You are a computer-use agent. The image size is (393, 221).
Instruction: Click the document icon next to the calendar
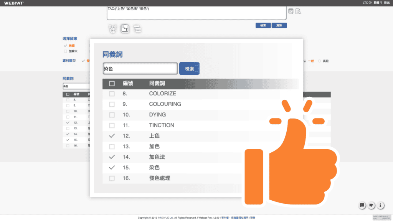[x=299, y=11]
